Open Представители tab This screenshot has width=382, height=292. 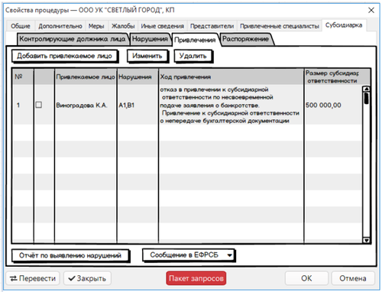point(212,26)
